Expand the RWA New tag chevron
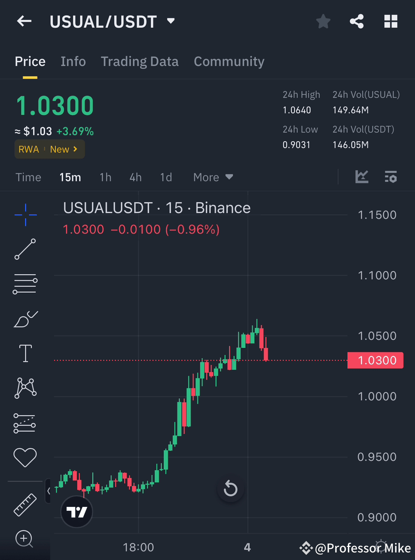 75,149
